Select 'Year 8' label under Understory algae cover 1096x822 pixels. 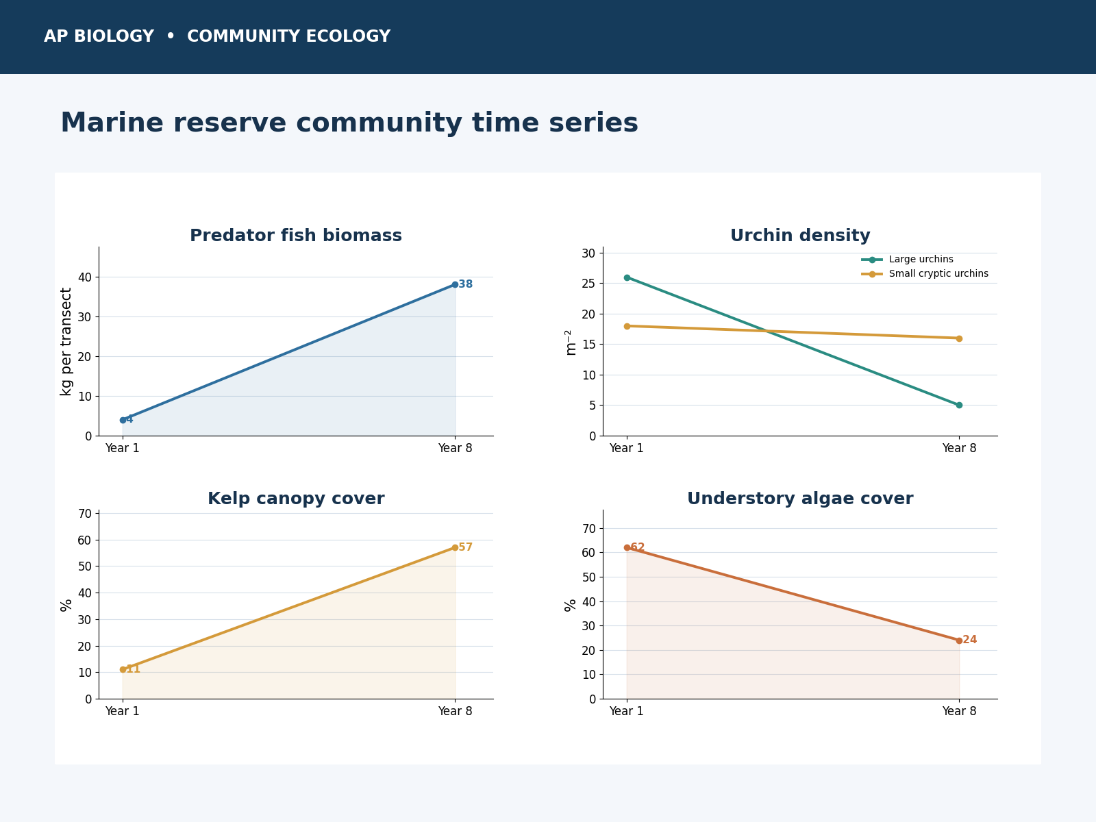(959, 711)
